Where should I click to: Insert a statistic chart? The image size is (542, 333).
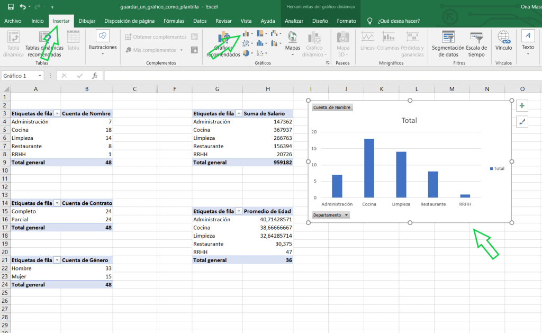coord(262,43)
